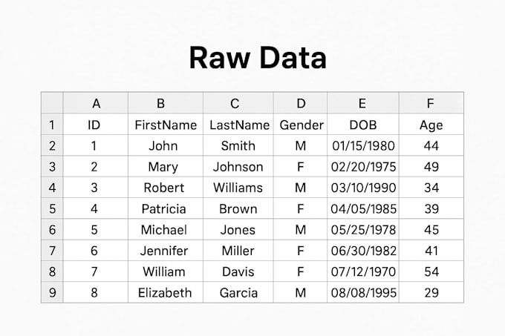Image resolution: width=505 pixels, height=336 pixels.
Task: Select the cell containing John
Action: tap(166, 145)
